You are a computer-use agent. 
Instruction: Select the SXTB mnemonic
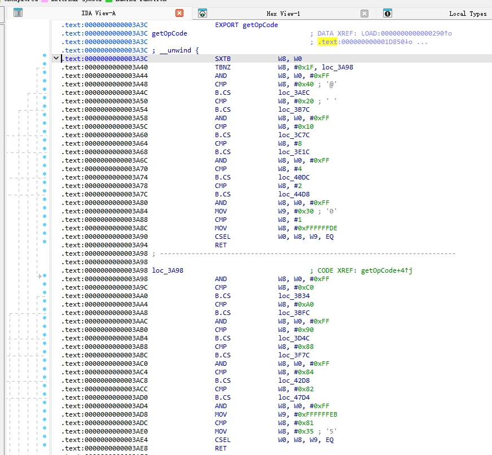click(x=223, y=59)
